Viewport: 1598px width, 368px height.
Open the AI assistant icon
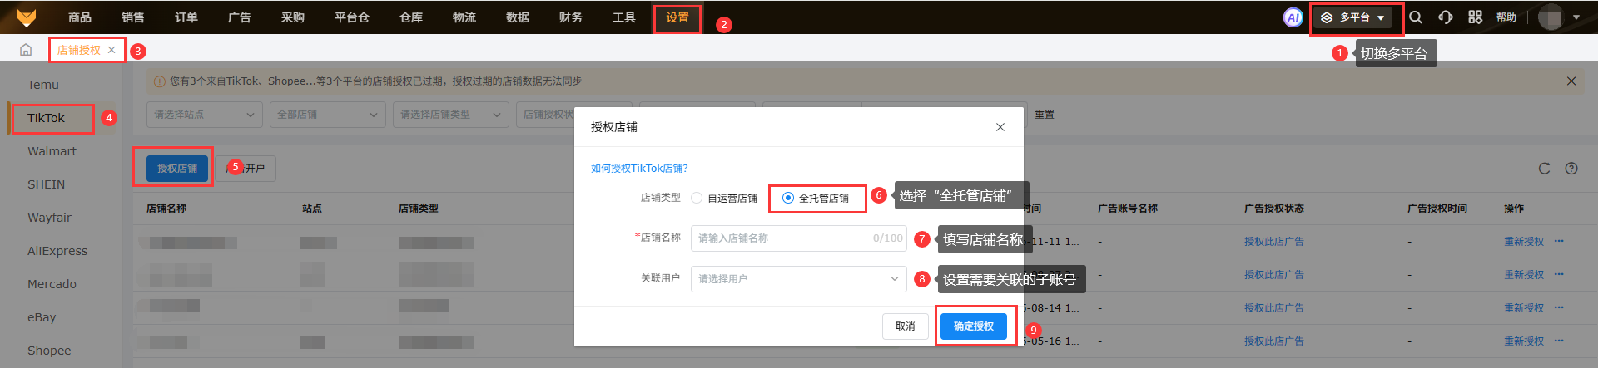(1293, 17)
